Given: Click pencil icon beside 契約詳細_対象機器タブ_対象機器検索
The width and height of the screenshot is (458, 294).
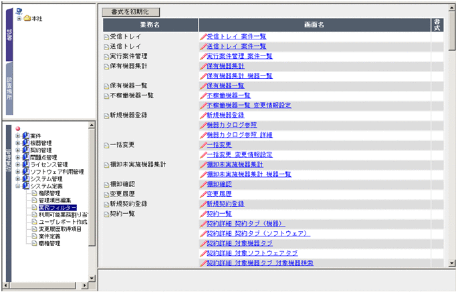Looking at the screenshot, I should coord(203,263).
